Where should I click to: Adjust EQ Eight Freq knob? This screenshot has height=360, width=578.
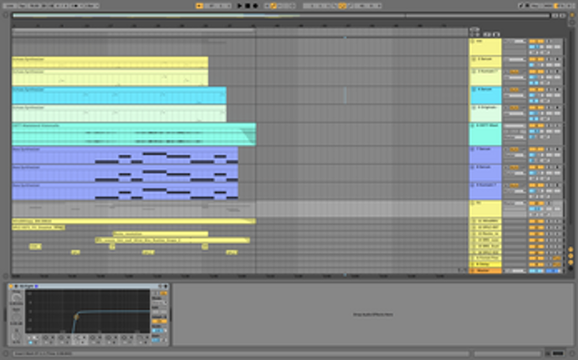click(16, 298)
